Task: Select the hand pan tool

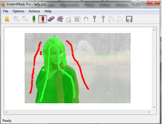Action: pos(86,19)
